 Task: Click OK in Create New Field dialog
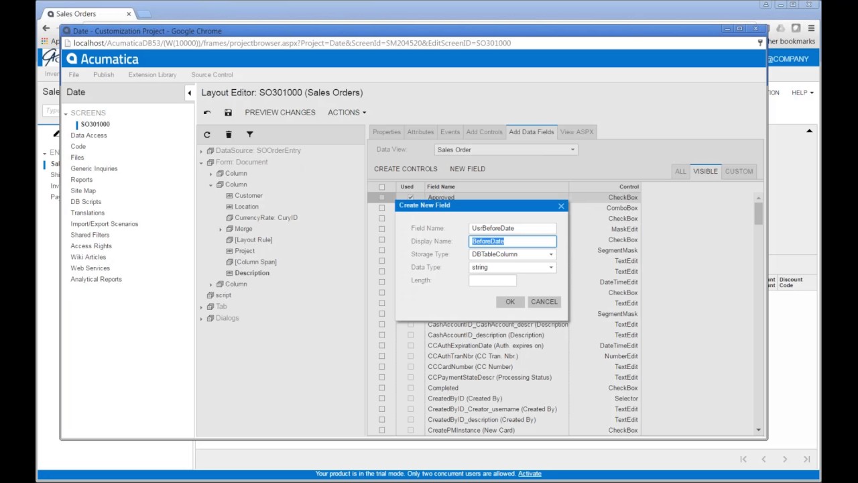click(510, 302)
